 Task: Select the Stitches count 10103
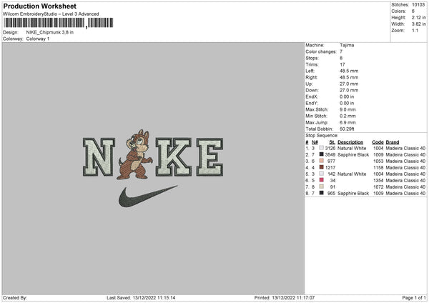[418, 5]
